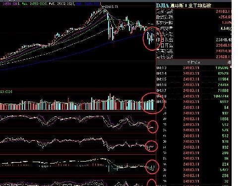
Task: Select the 04:13 tick trade row
Action: (x=192, y=68)
